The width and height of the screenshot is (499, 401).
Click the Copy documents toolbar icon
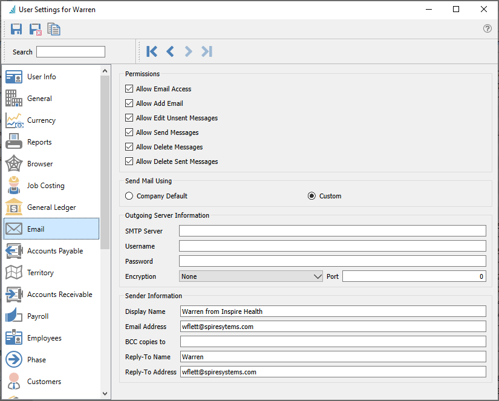click(54, 29)
